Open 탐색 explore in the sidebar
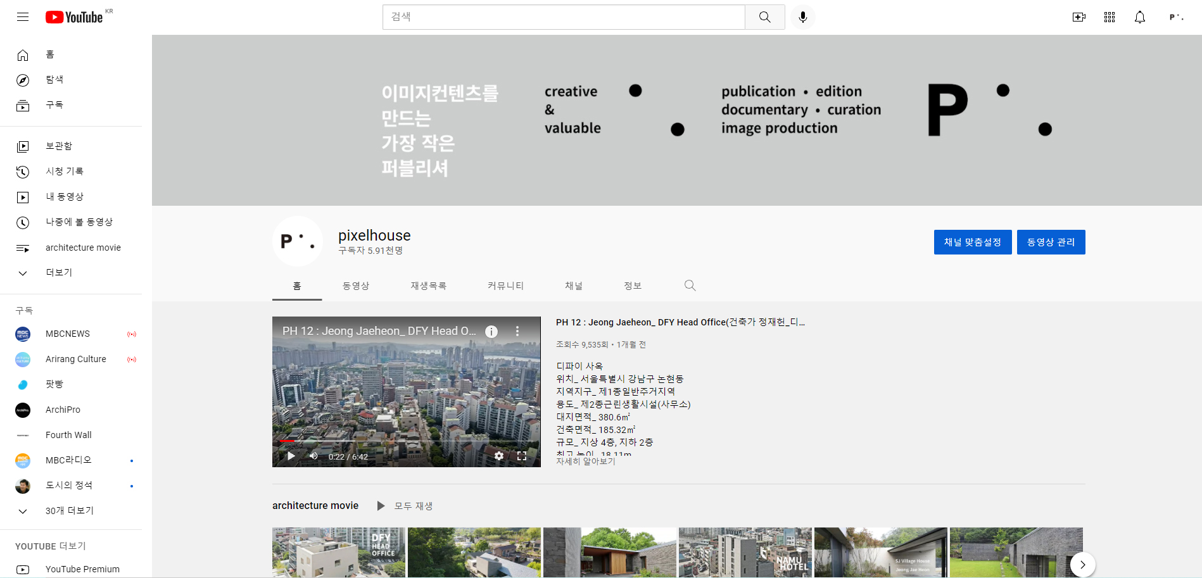Viewport: 1202px width, 578px height. 71,80
